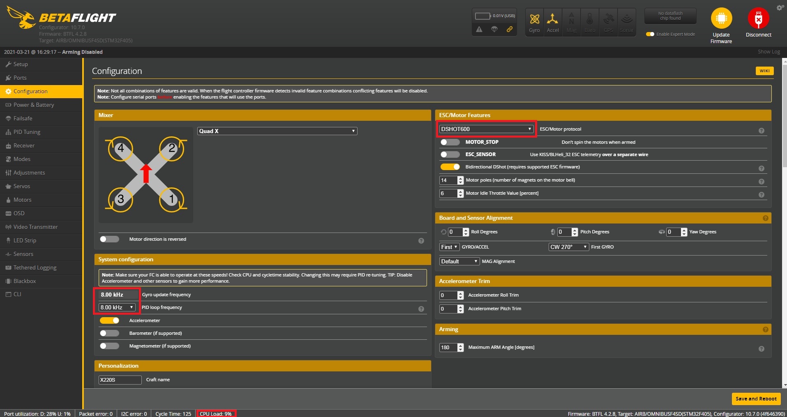Toggle MOTOR_STOP switch
Screen dimensions: 787x417
pos(450,142)
